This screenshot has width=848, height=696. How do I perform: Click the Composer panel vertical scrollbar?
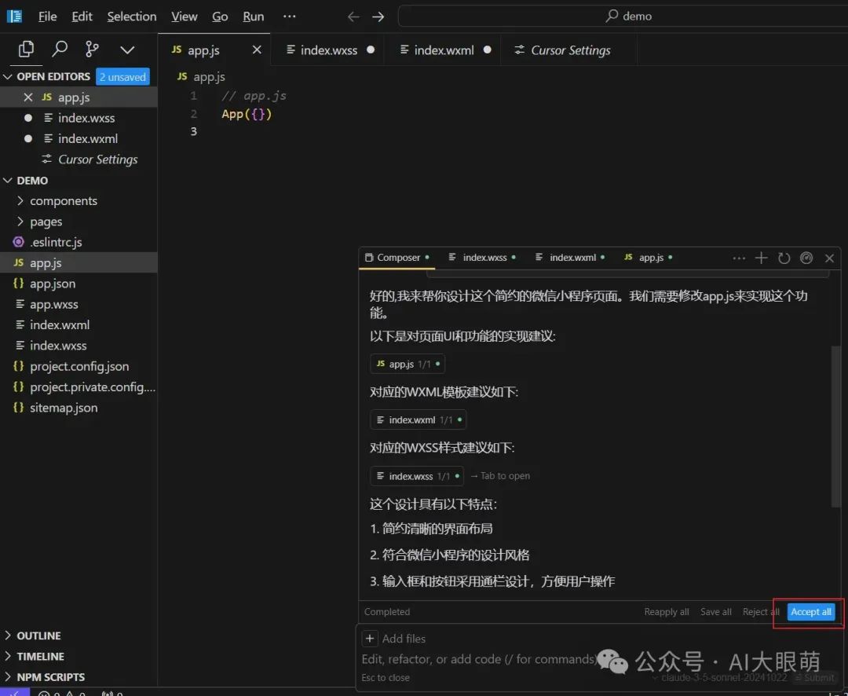pos(835,424)
